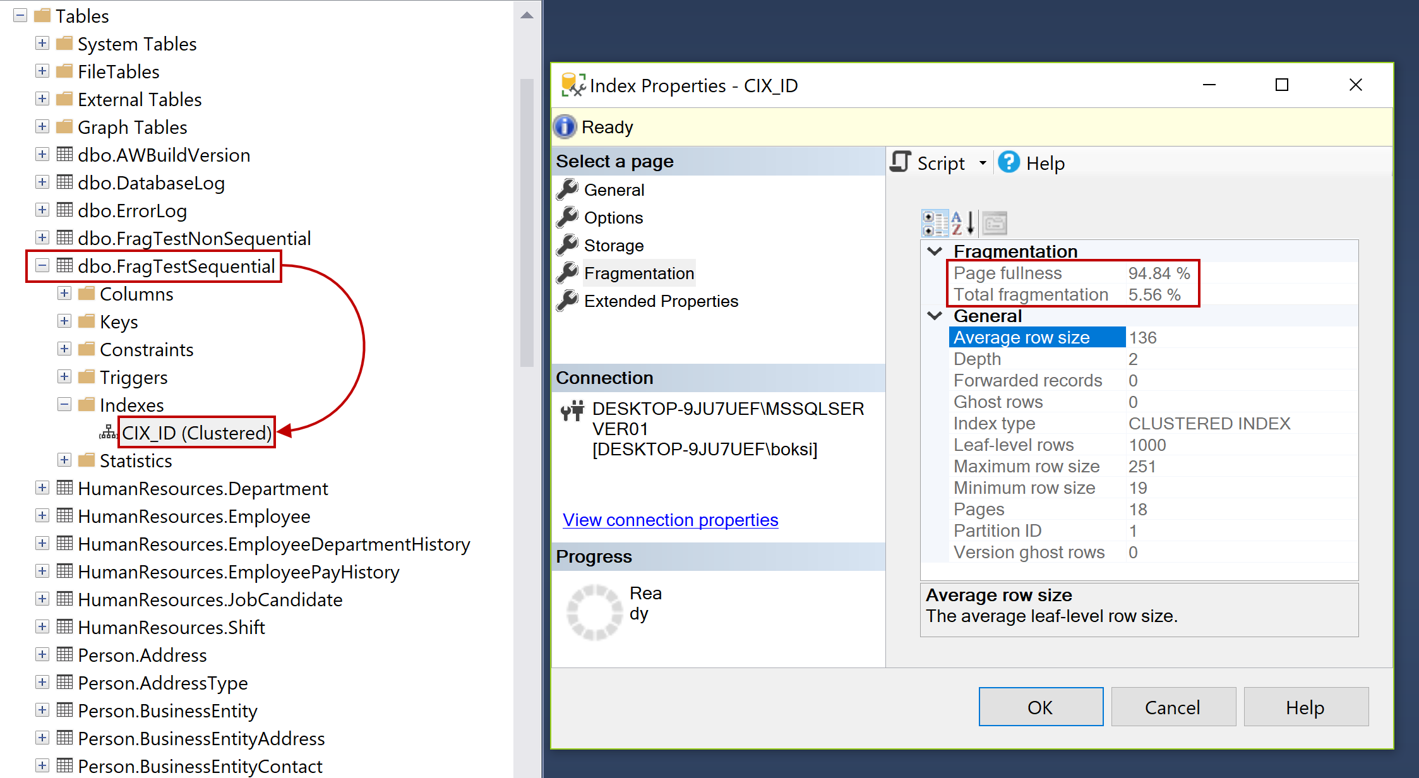Click the blue Help question mark icon

click(x=1009, y=162)
